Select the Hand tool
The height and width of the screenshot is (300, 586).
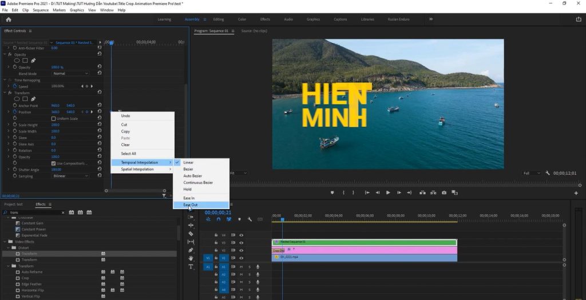tap(191, 258)
